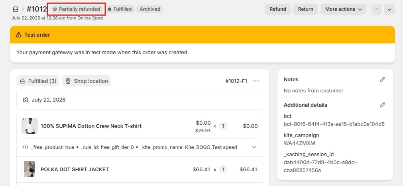The width and height of the screenshot is (403, 186).
Task: Click the "No notes from customer" text
Action: coord(313,90)
